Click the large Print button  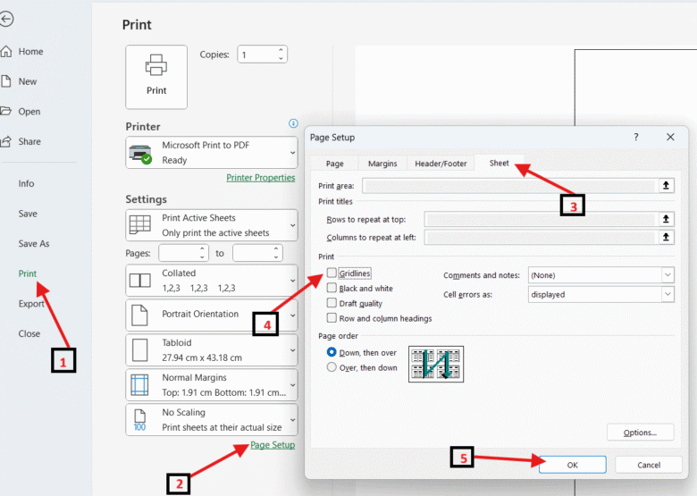click(156, 77)
